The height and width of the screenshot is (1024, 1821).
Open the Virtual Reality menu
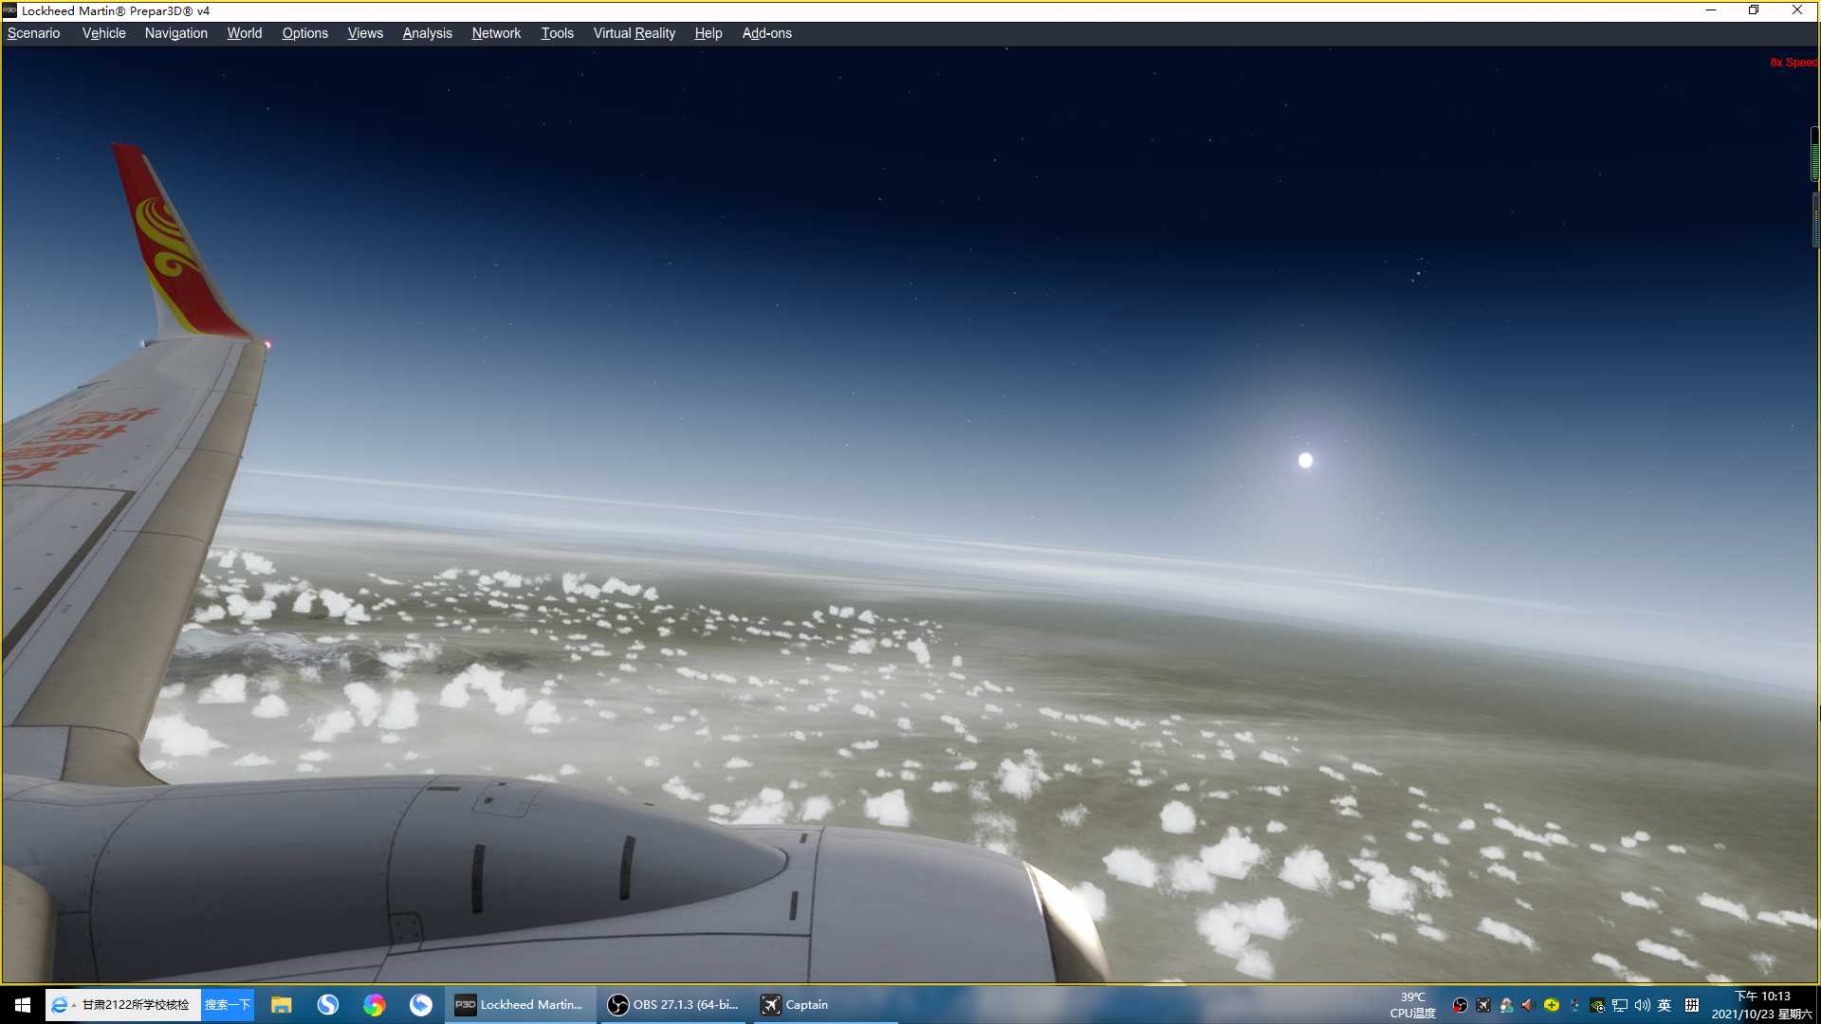point(634,33)
